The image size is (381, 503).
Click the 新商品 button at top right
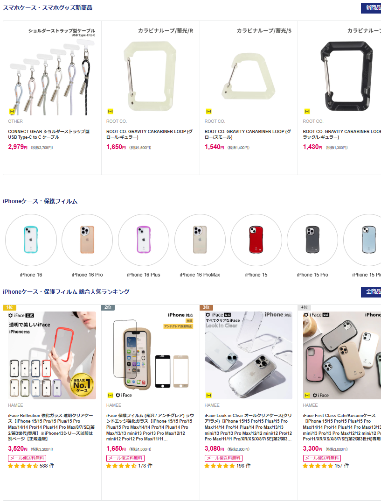pyautogui.click(x=371, y=8)
